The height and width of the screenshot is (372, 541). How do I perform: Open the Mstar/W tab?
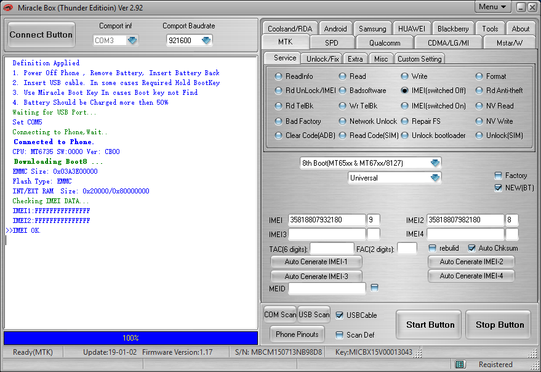(x=509, y=43)
